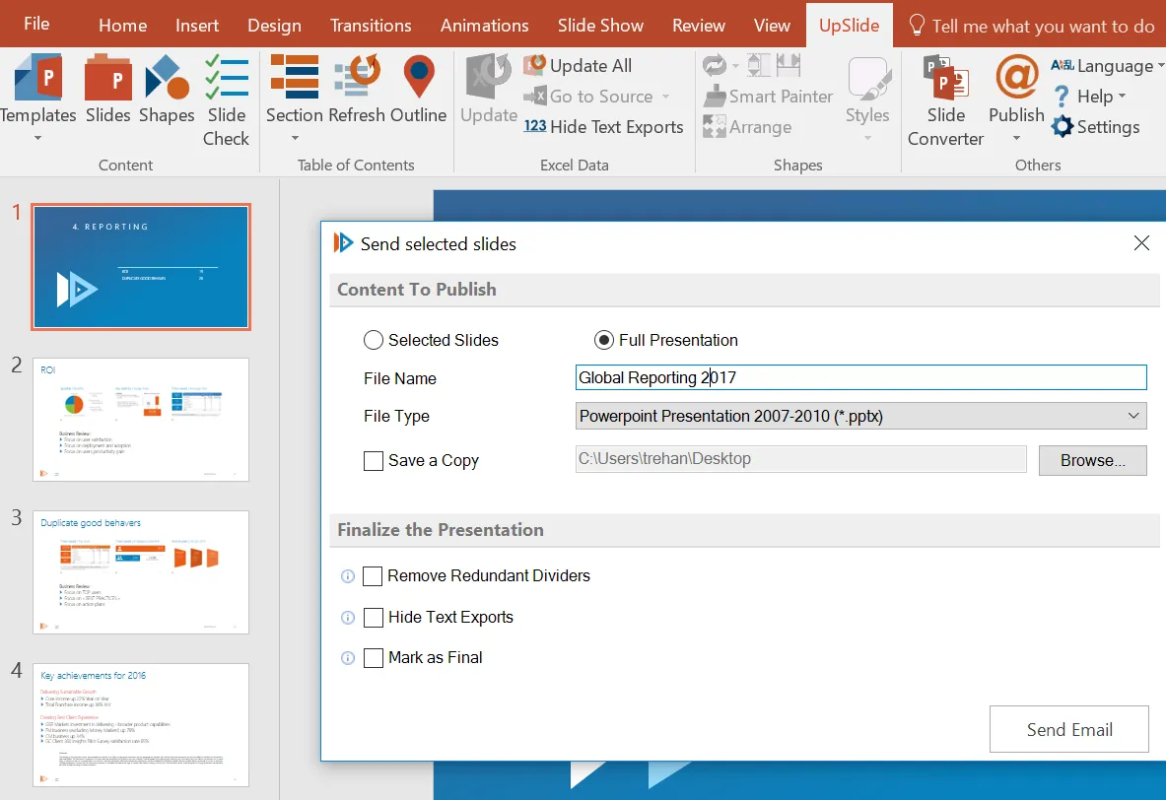This screenshot has width=1166, height=800.
Task: Select the slide 3 thumbnail
Action: click(x=140, y=572)
